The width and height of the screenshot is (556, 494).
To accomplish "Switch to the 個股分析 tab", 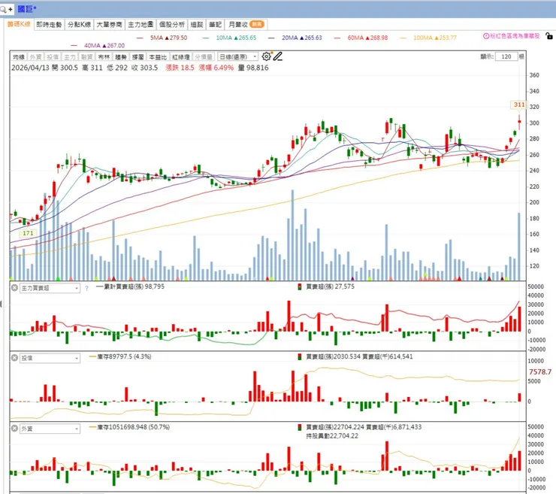I will (172, 25).
